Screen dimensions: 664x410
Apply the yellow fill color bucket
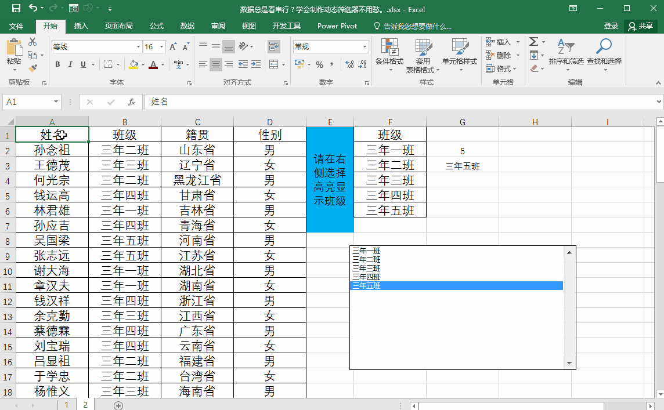(x=133, y=64)
